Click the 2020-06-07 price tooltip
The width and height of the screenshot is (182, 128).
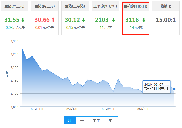(x=157, y=87)
